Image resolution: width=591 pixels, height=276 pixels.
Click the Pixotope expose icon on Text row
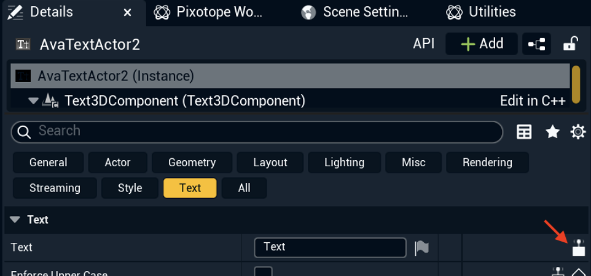[578, 248]
